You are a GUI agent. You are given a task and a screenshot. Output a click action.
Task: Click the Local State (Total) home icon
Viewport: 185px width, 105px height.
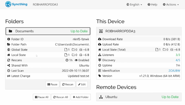click(100, 50)
